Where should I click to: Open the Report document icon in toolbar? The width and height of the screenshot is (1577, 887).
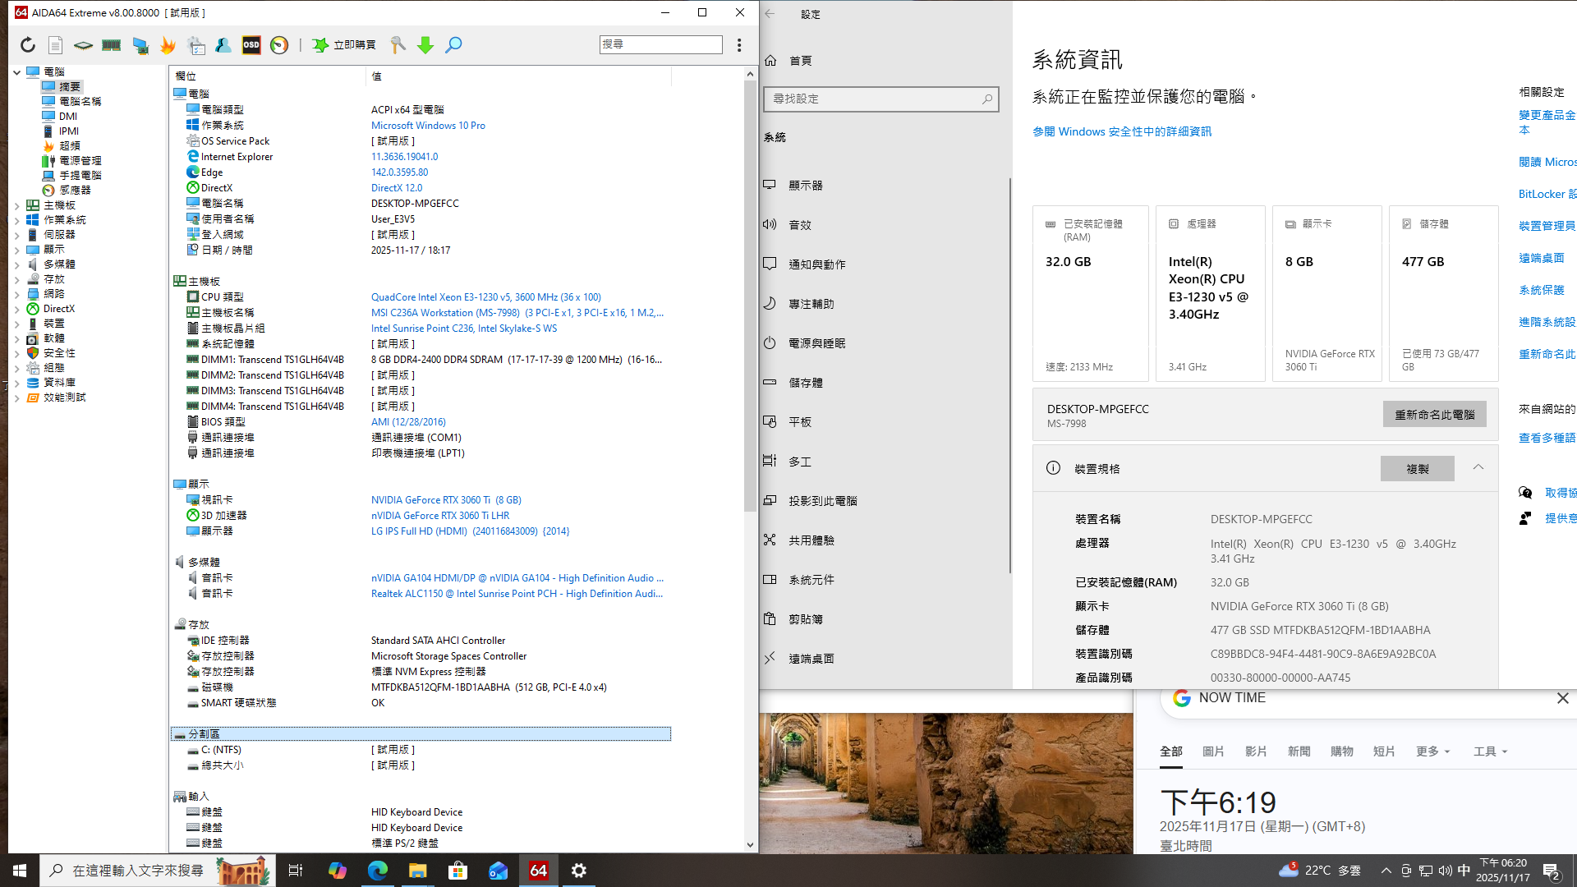(55, 45)
